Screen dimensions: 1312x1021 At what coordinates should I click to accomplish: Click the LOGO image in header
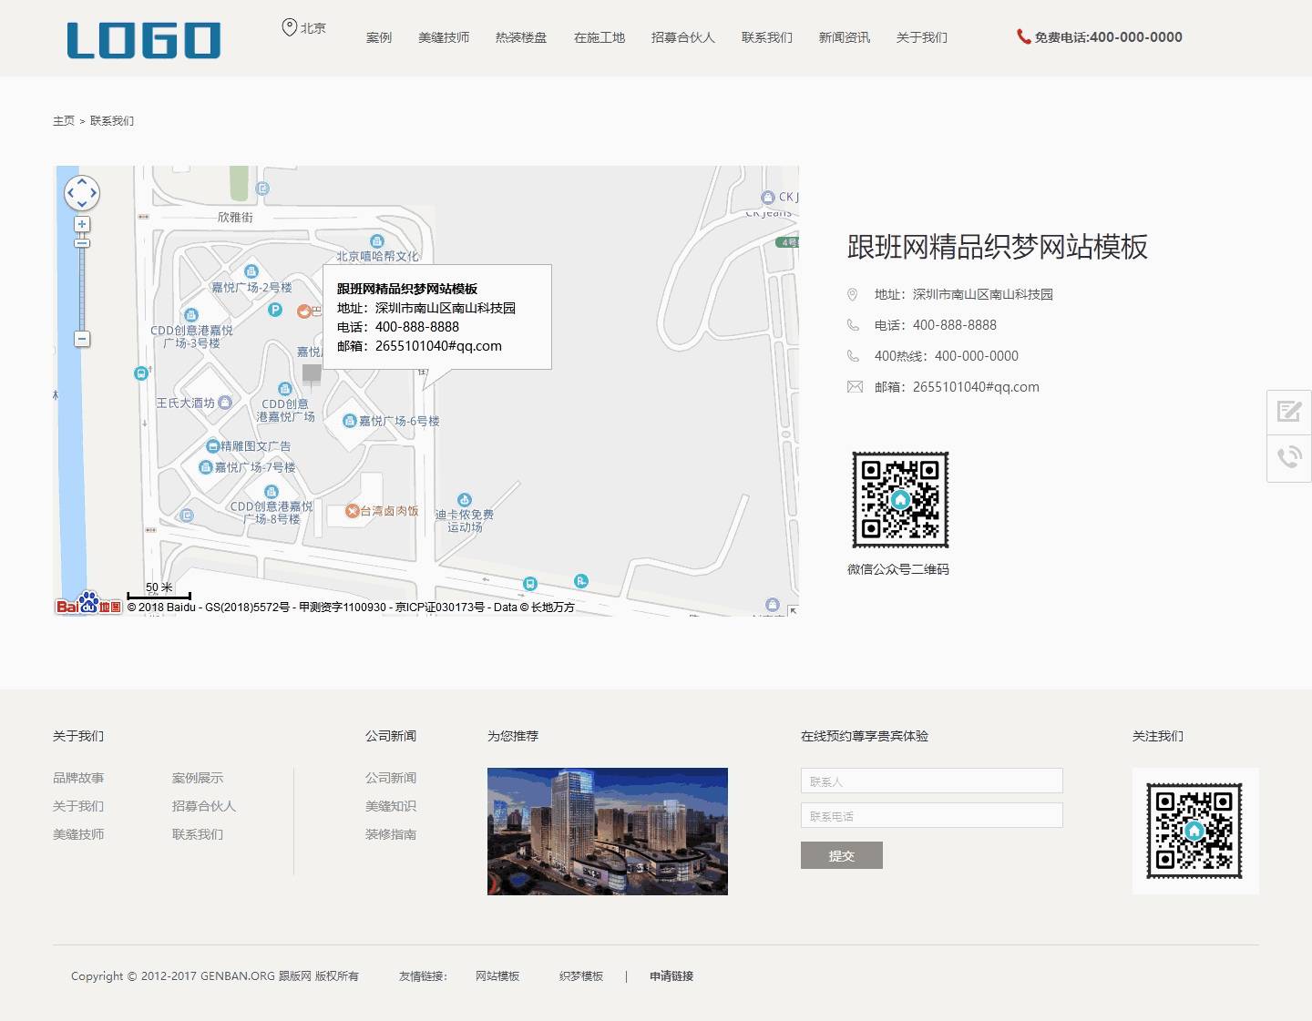point(144,41)
